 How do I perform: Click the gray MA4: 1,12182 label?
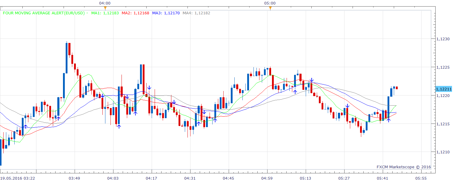click(x=197, y=13)
